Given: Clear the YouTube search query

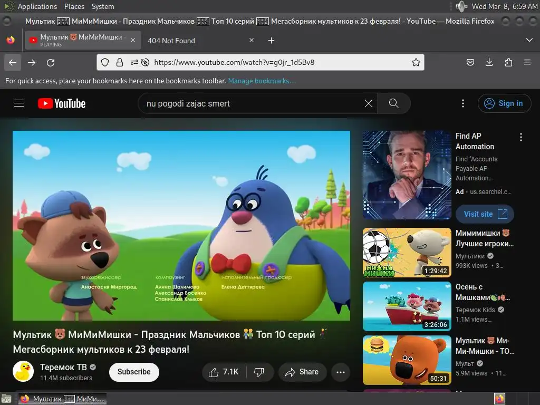Looking at the screenshot, I should [x=369, y=103].
